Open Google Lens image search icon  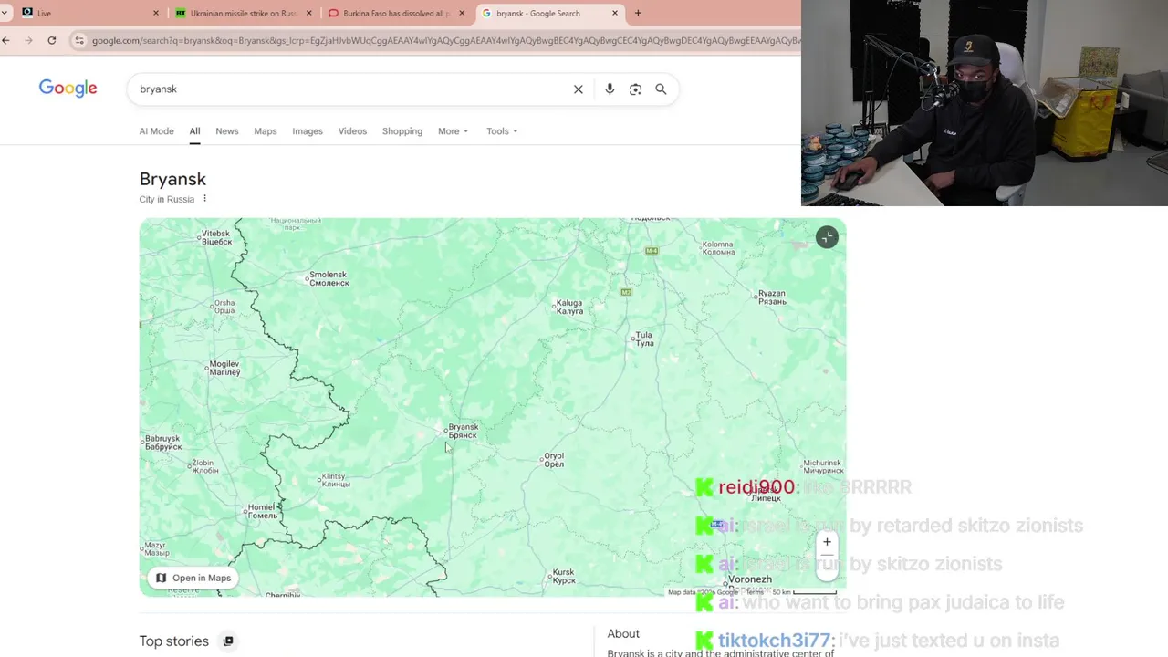tap(635, 89)
